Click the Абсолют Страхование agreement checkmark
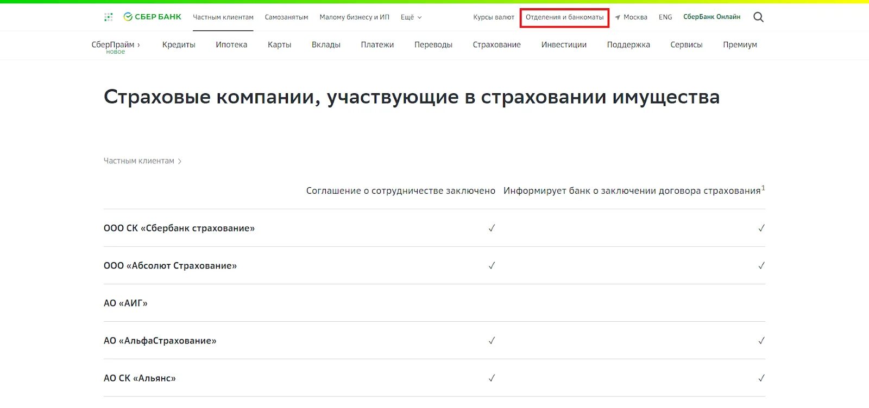The height and width of the screenshot is (408, 869). click(x=492, y=266)
